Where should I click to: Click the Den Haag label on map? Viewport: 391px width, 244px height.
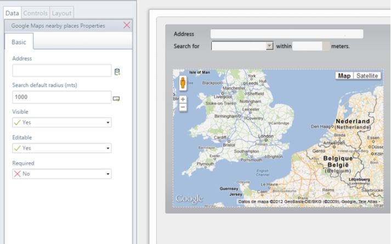coord(321,127)
